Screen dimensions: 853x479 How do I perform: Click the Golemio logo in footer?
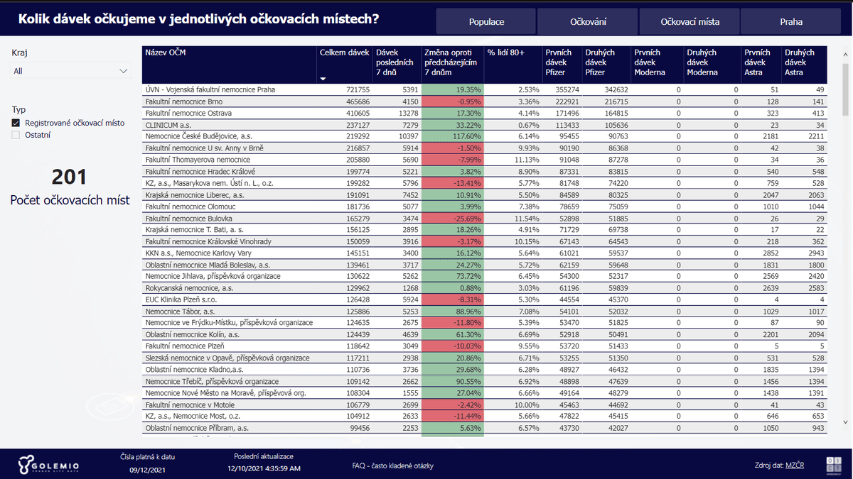tap(48, 465)
